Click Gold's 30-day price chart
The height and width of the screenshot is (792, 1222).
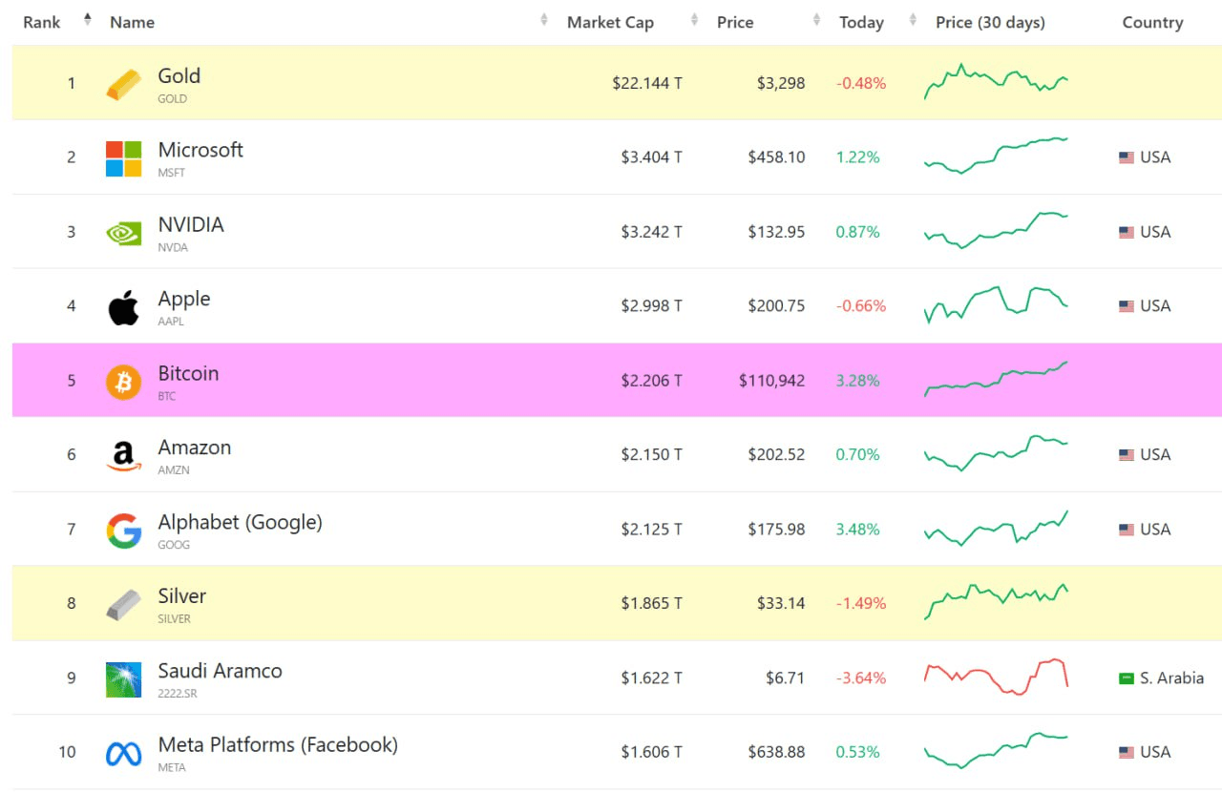tap(996, 82)
